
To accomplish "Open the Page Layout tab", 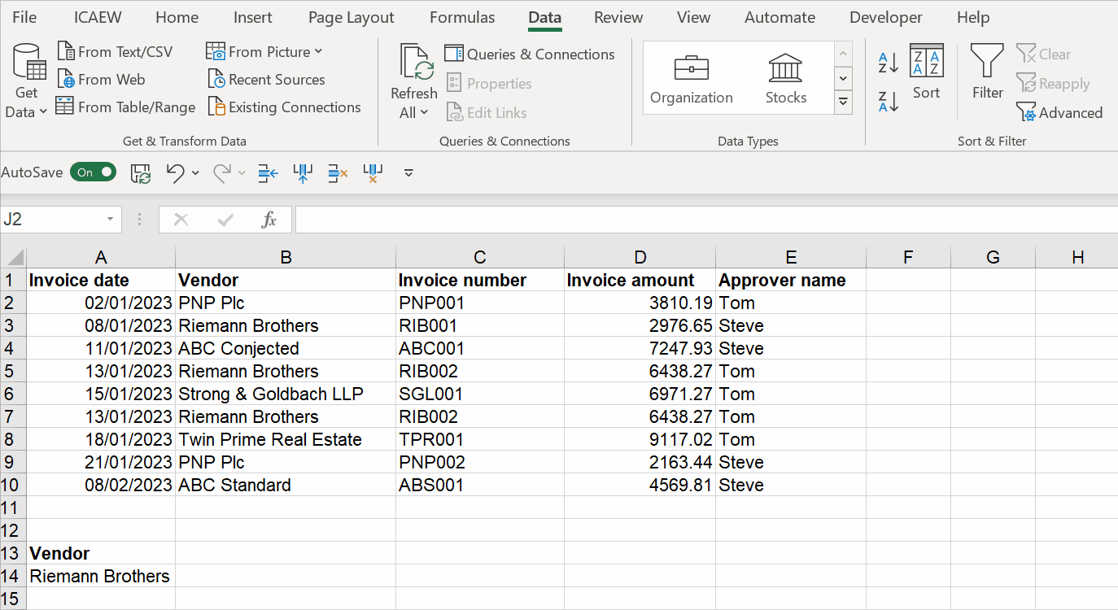I will coord(351,17).
